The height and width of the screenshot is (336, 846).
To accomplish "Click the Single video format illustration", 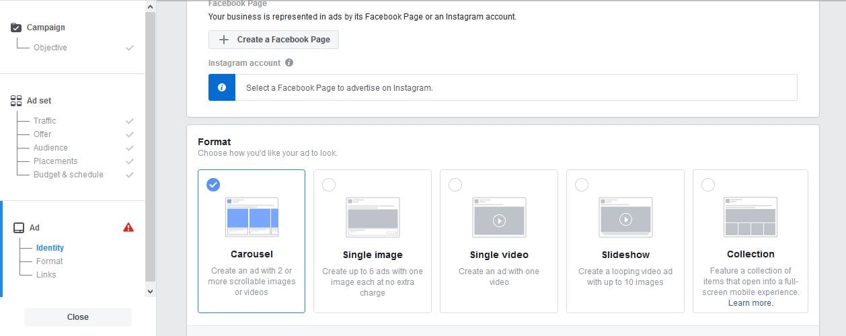I will [499, 216].
